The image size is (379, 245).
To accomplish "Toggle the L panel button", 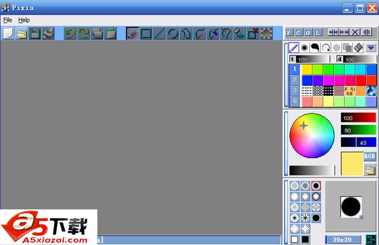I will 318,32.
